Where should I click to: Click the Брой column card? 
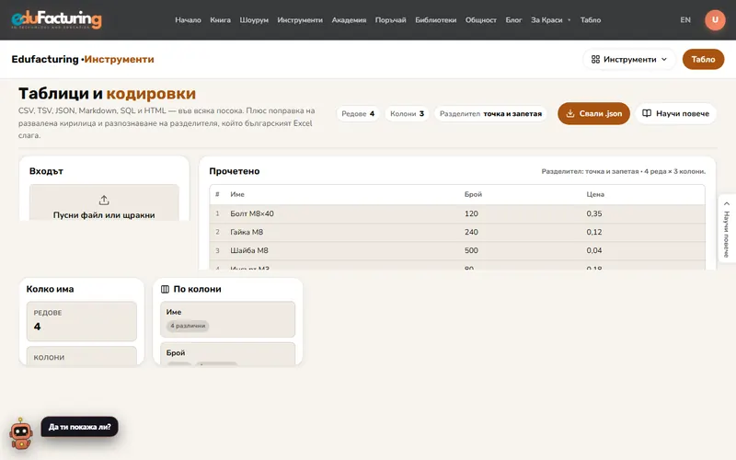227,353
